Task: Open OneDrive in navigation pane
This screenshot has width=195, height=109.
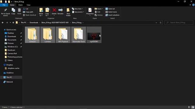Action: pyautogui.click(x=10, y=73)
